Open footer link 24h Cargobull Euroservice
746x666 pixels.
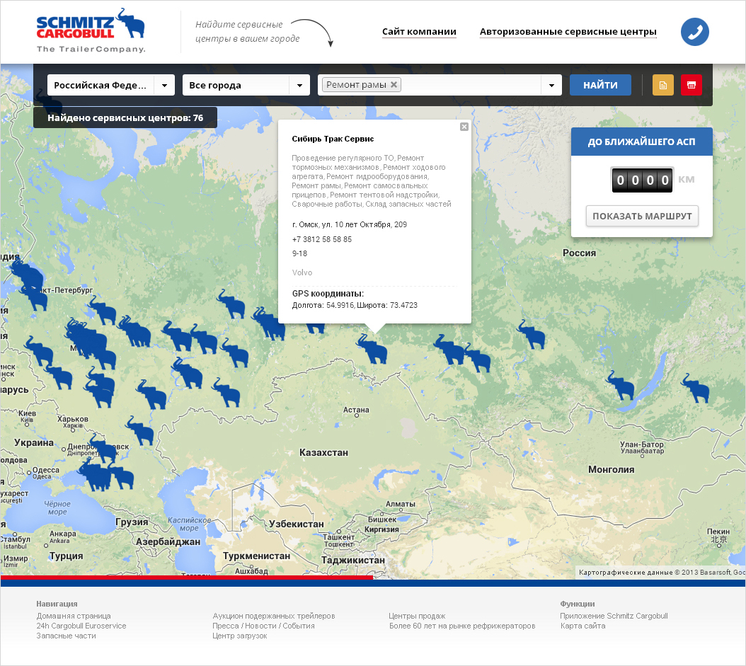81,626
